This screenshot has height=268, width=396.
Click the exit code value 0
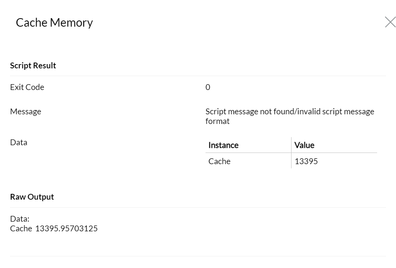(208, 87)
